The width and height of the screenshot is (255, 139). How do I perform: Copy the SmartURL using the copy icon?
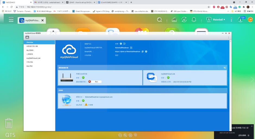[143, 51]
